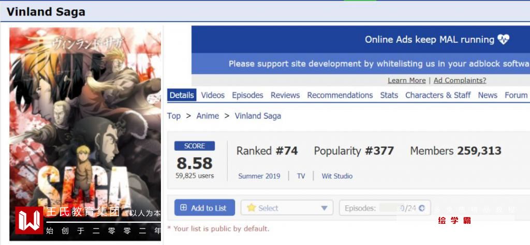Click the Anime breadcrumb link
This screenshot has height=245, width=530.
pos(208,116)
